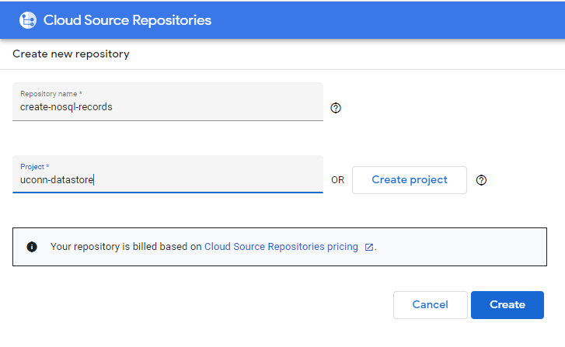Open Cloud Source Repositories pricing link
Viewport: 565px width, 347px height.
coord(281,247)
